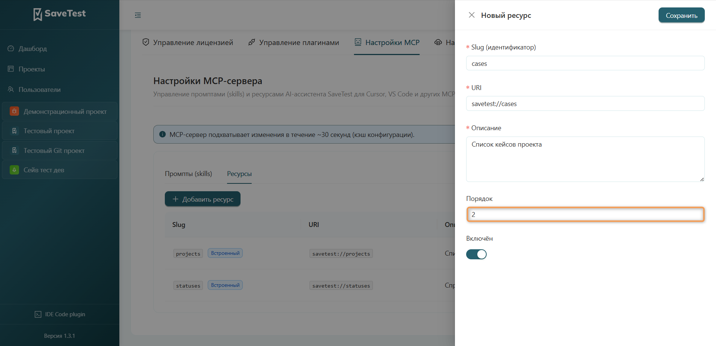This screenshot has height=346, width=716.
Task: Click Встроенный tag in projects row
Action: 225,253
